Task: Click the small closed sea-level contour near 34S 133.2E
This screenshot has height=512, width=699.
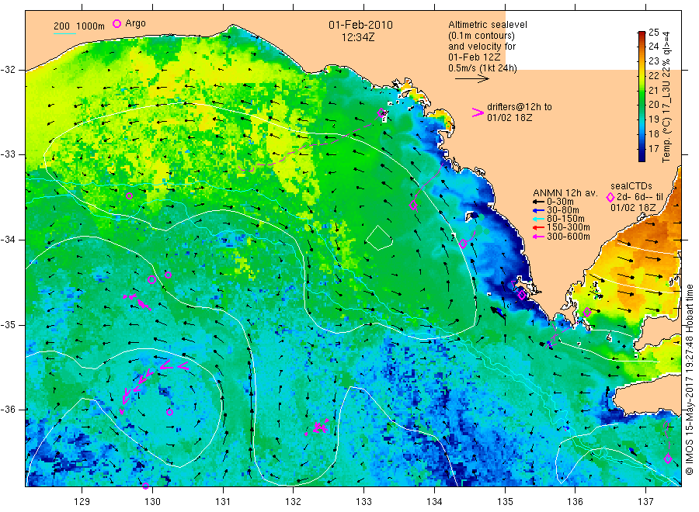Action: 379,238
